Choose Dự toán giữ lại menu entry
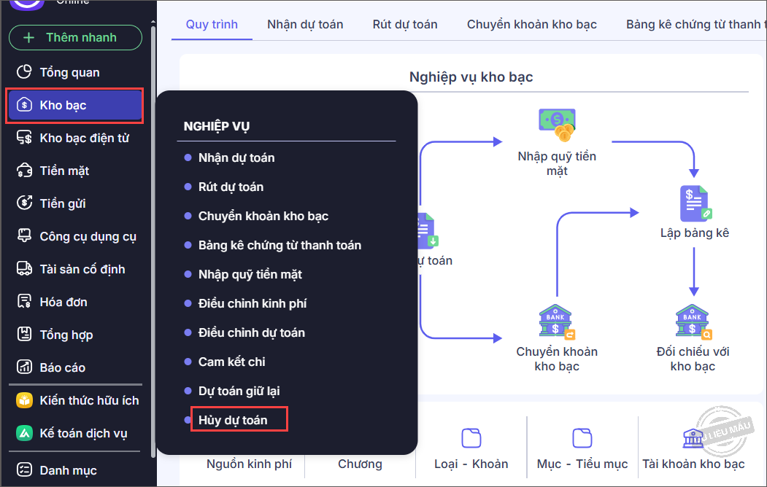767x487 pixels. pyautogui.click(x=239, y=391)
